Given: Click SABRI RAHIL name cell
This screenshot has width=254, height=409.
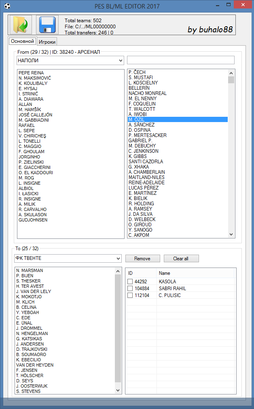Looking at the screenshot, I should [172, 289].
